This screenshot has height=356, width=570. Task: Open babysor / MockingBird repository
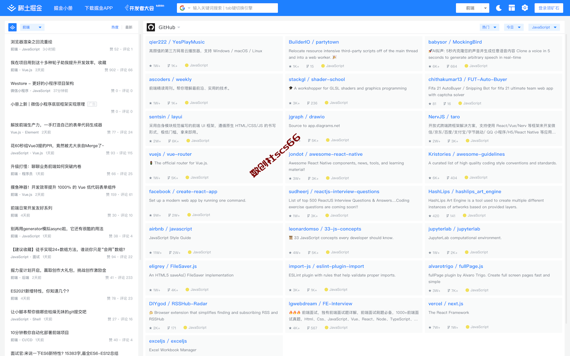point(455,42)
